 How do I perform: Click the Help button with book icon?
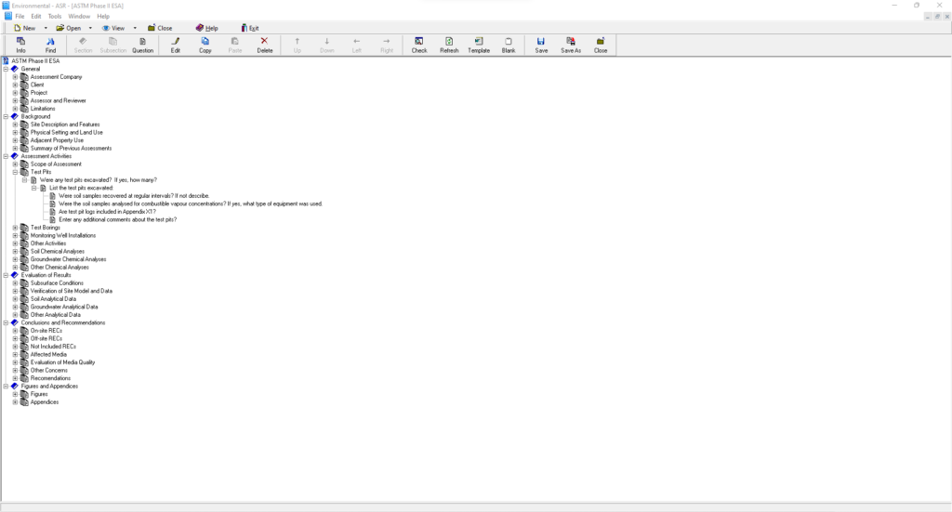point(206,28)
